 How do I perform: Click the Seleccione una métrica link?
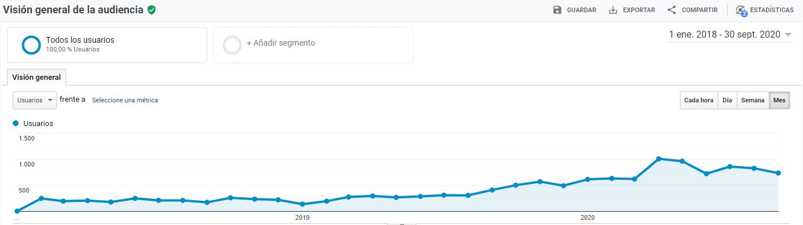click(125, 100)
